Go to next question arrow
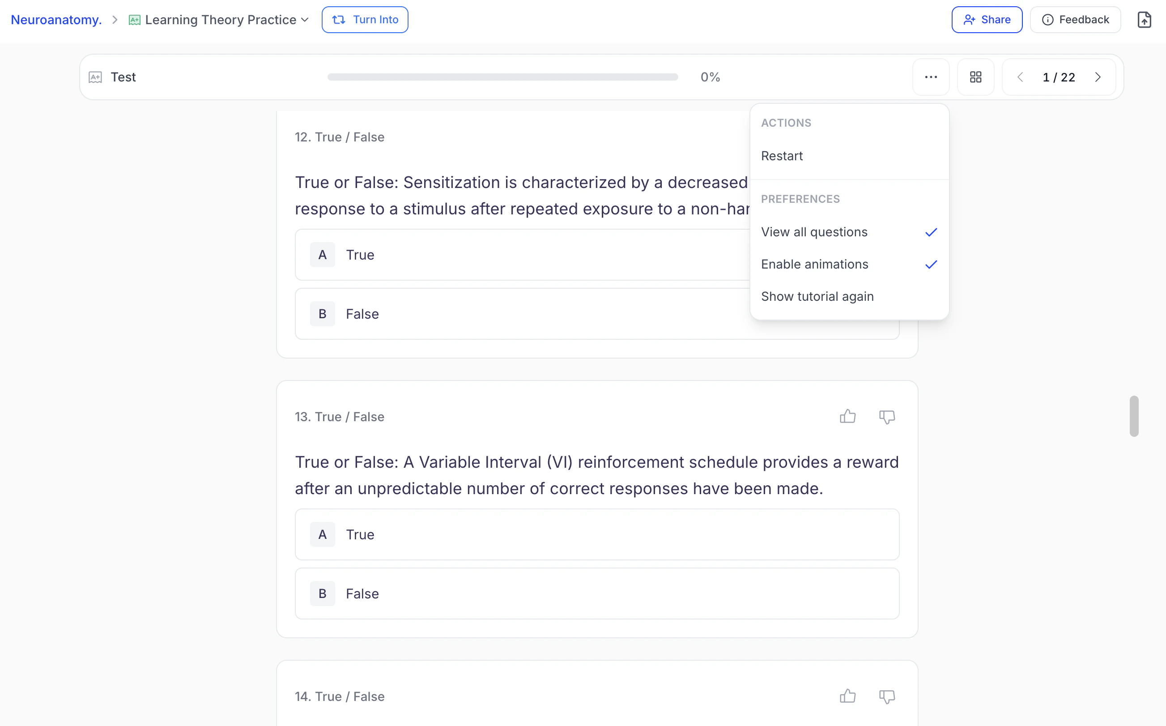The image size is (1166, 726). pos(1098,77)
